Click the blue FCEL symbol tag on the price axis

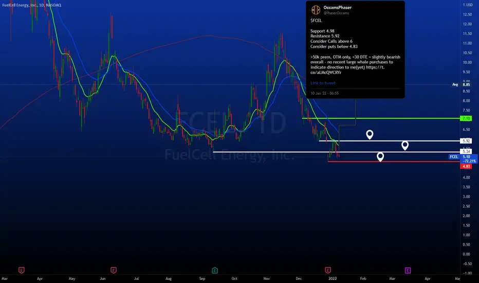click(454, 156)
